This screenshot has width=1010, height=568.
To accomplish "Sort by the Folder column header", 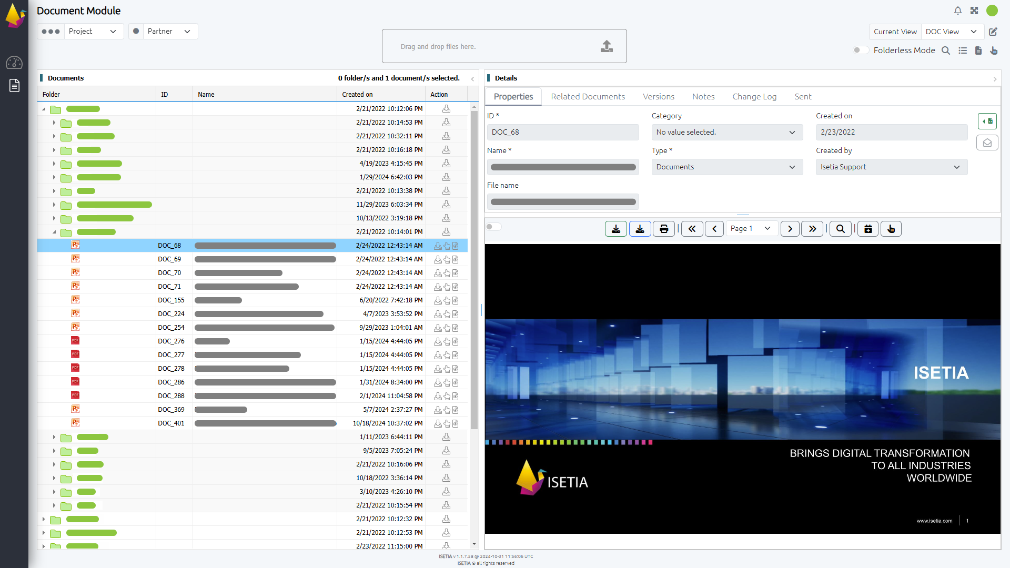I will click(97, 95).
